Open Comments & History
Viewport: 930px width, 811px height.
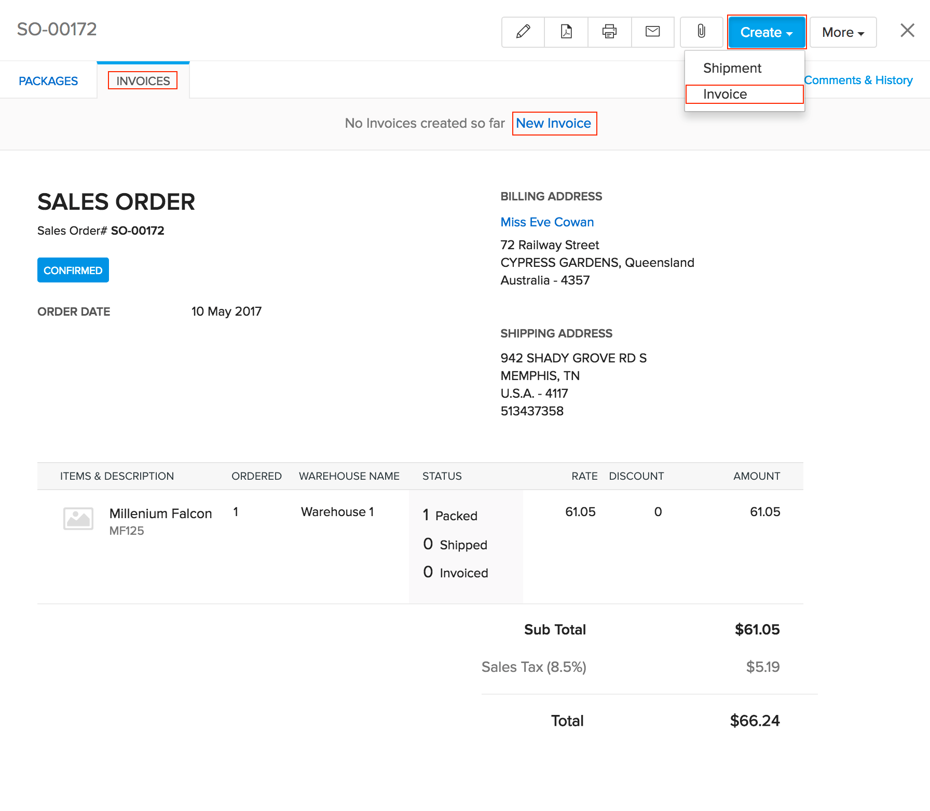[858, 80]
